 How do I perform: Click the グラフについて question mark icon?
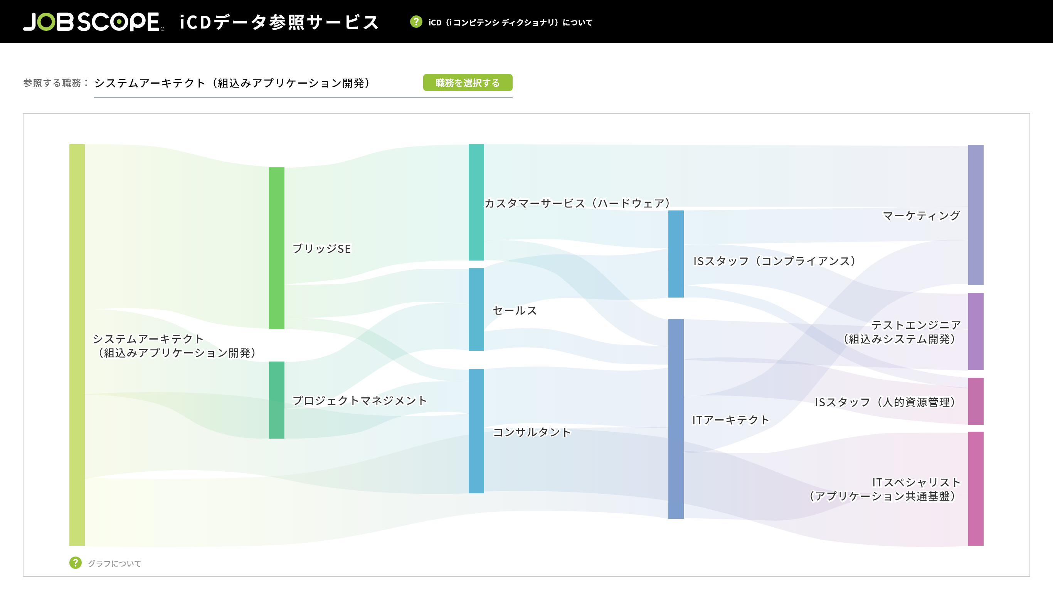tap(75, 563)
